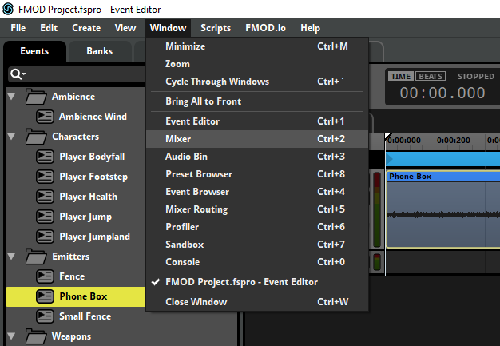Open the Audio Bin window
Screen dimensions: 500x346
(x=257, y=157)
